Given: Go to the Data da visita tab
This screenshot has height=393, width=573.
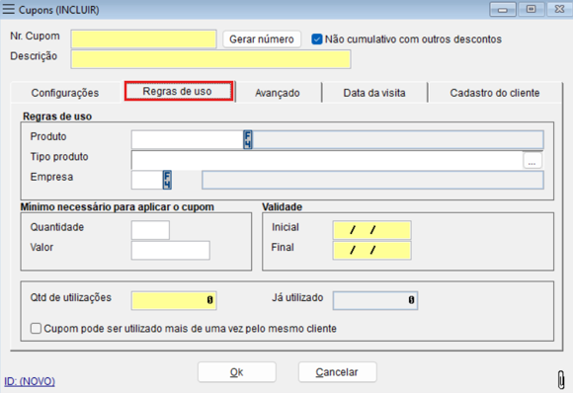Looking at the screenshot, I should pos(374,93).
